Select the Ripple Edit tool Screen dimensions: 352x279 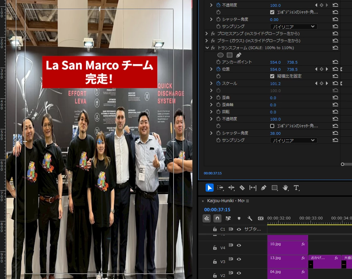click(x=231, y=188)
